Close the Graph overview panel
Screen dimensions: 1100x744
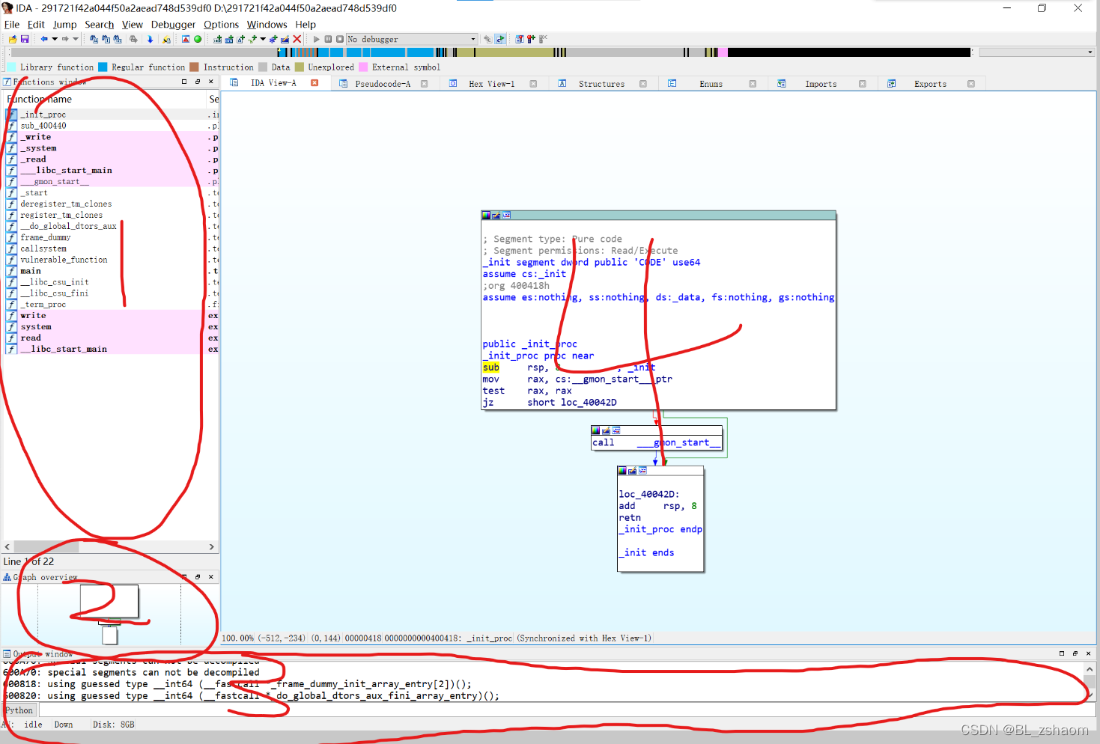(210, 577)
